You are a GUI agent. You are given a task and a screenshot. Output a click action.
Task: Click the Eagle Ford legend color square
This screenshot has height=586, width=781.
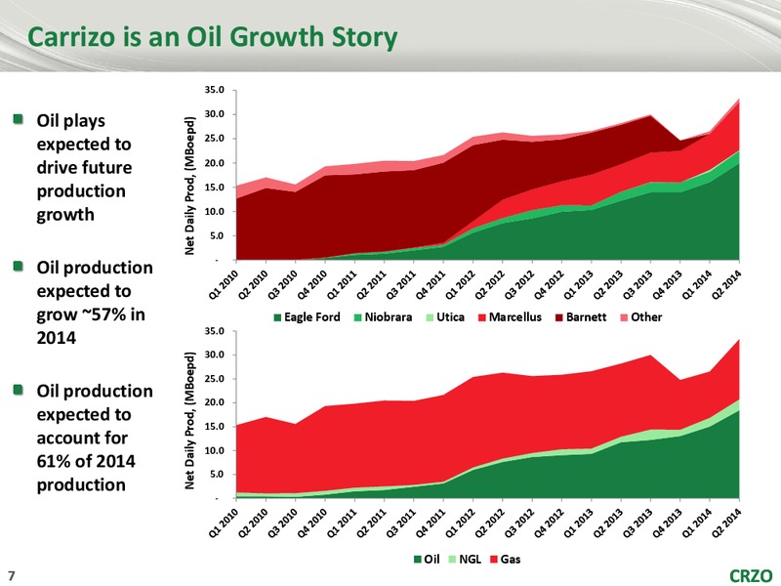click(278, 318)
